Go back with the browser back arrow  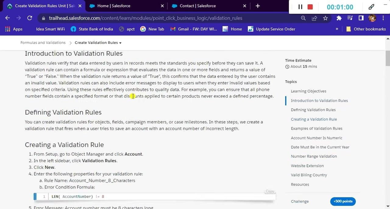point(8,18)
